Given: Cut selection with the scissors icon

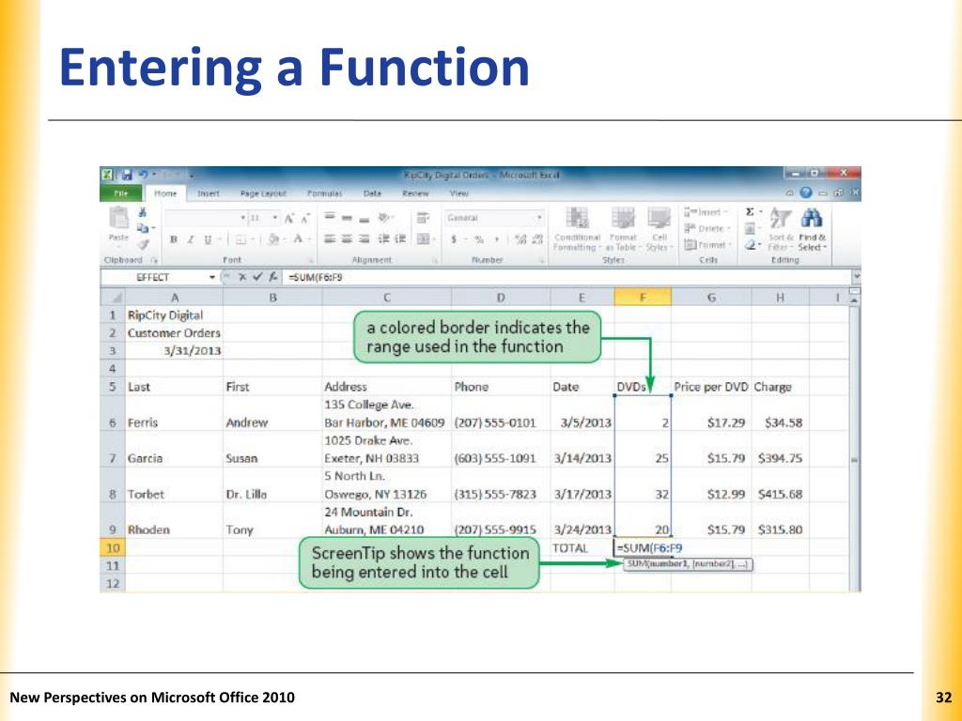Looking at the screenshot, I should (143, 212).
